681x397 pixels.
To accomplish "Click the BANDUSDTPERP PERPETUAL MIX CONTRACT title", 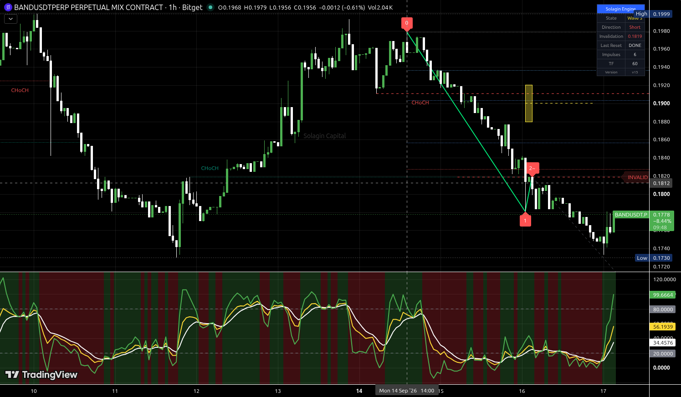I will click(x=88, y=7).
